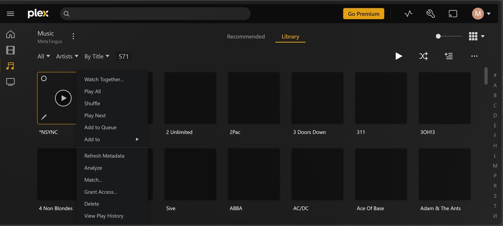Image resolution: width=503 pixels, height=226 pixels.
Task: Open view mode dropdown arrow
Action: pos(482,36)
